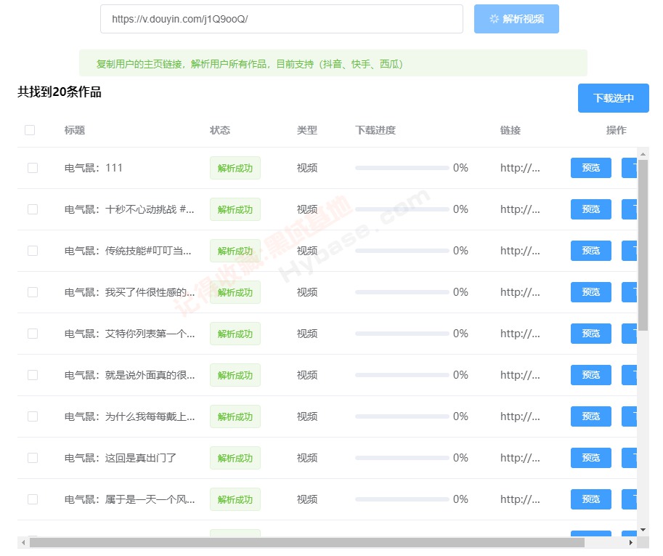Check the box for 这回是真出门了 row
This screenshot has height=556, width=663.
[33, 459]
